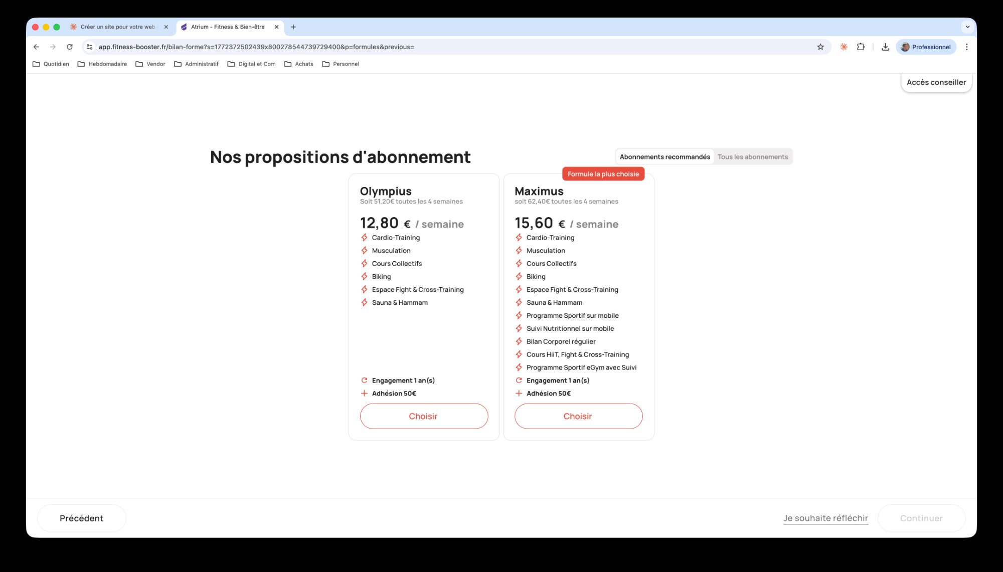Viewport: 1003px width, 572px height.
Task: Click the plus icon next to Adhésion 50€
Action: 365,393
